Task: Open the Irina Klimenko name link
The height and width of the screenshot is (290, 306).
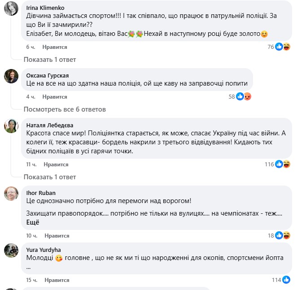Action: pyautogui.click(x=45, y=8)
